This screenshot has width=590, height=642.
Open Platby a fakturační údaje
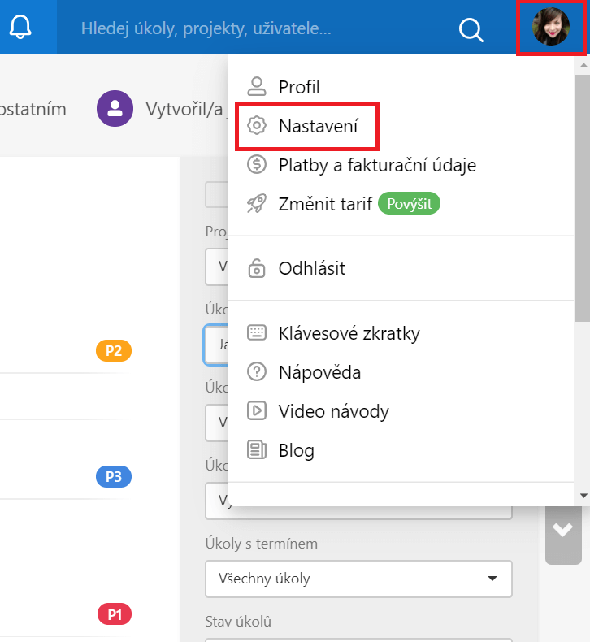pyautogui.click(x=377, y=165)
